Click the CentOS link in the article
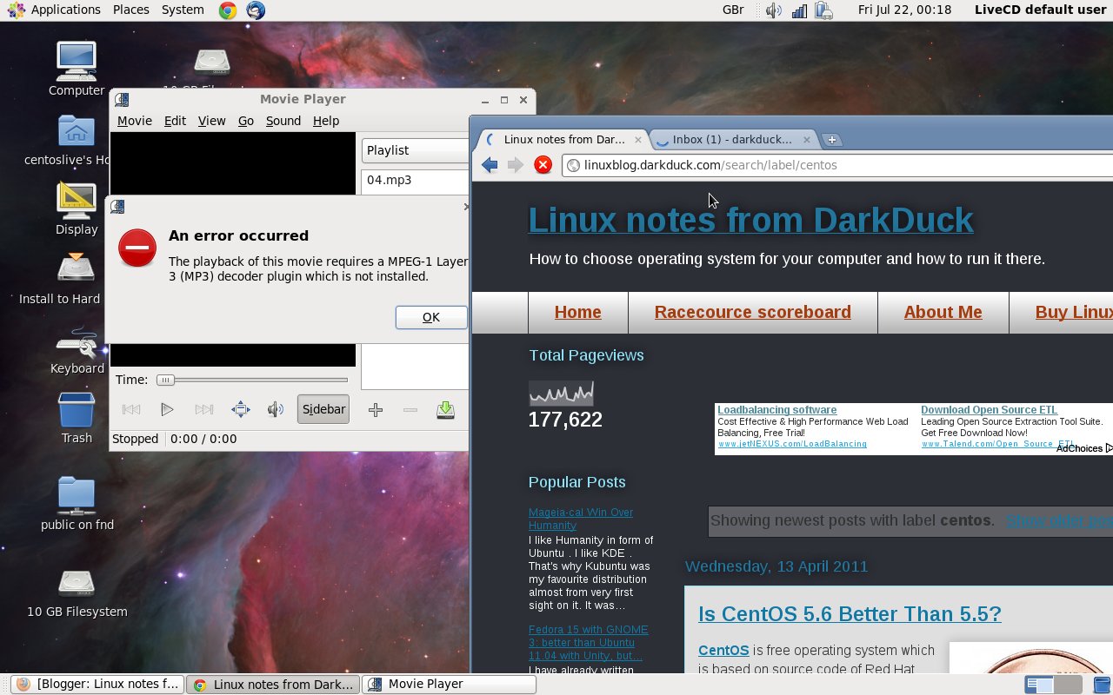 click(723, 650)
